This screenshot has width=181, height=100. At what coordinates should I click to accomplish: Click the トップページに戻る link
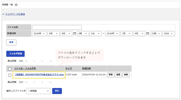[15, 14]
